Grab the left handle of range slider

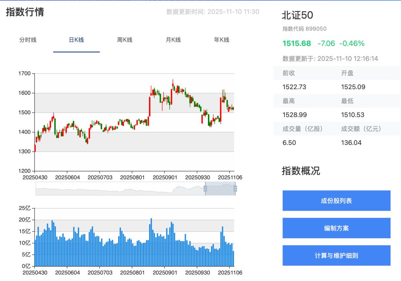(205, 188)
